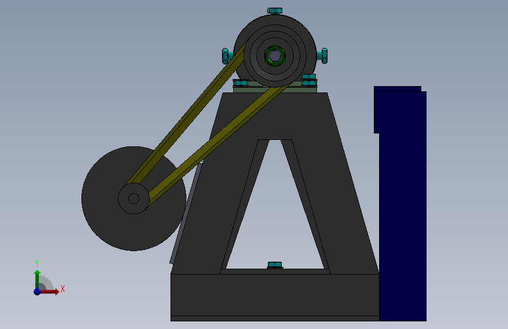The width and height of the screenshot is (508, 329).
Task: Select the green hex nut on the top pulley shaft
Action: pos(275,56)
